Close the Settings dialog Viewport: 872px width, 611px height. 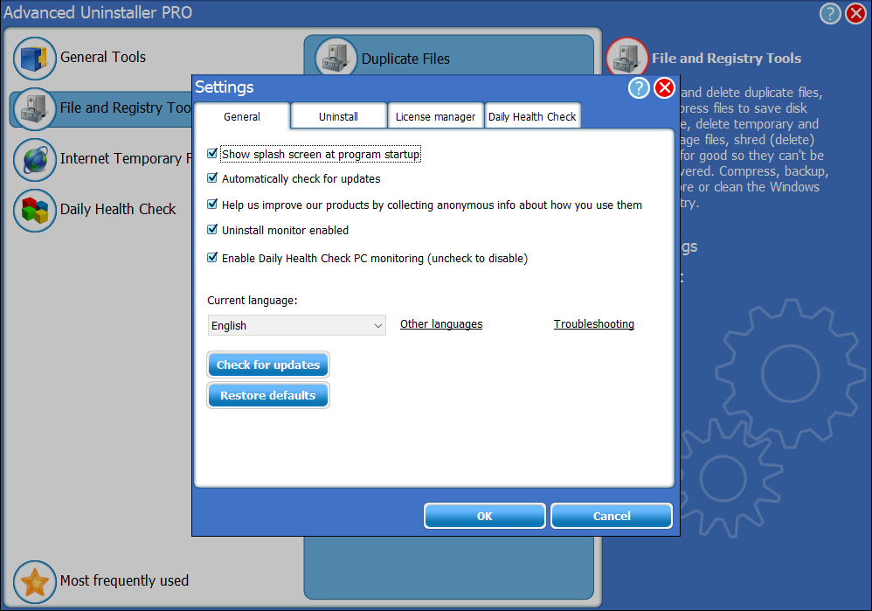[x=664, y=88]
